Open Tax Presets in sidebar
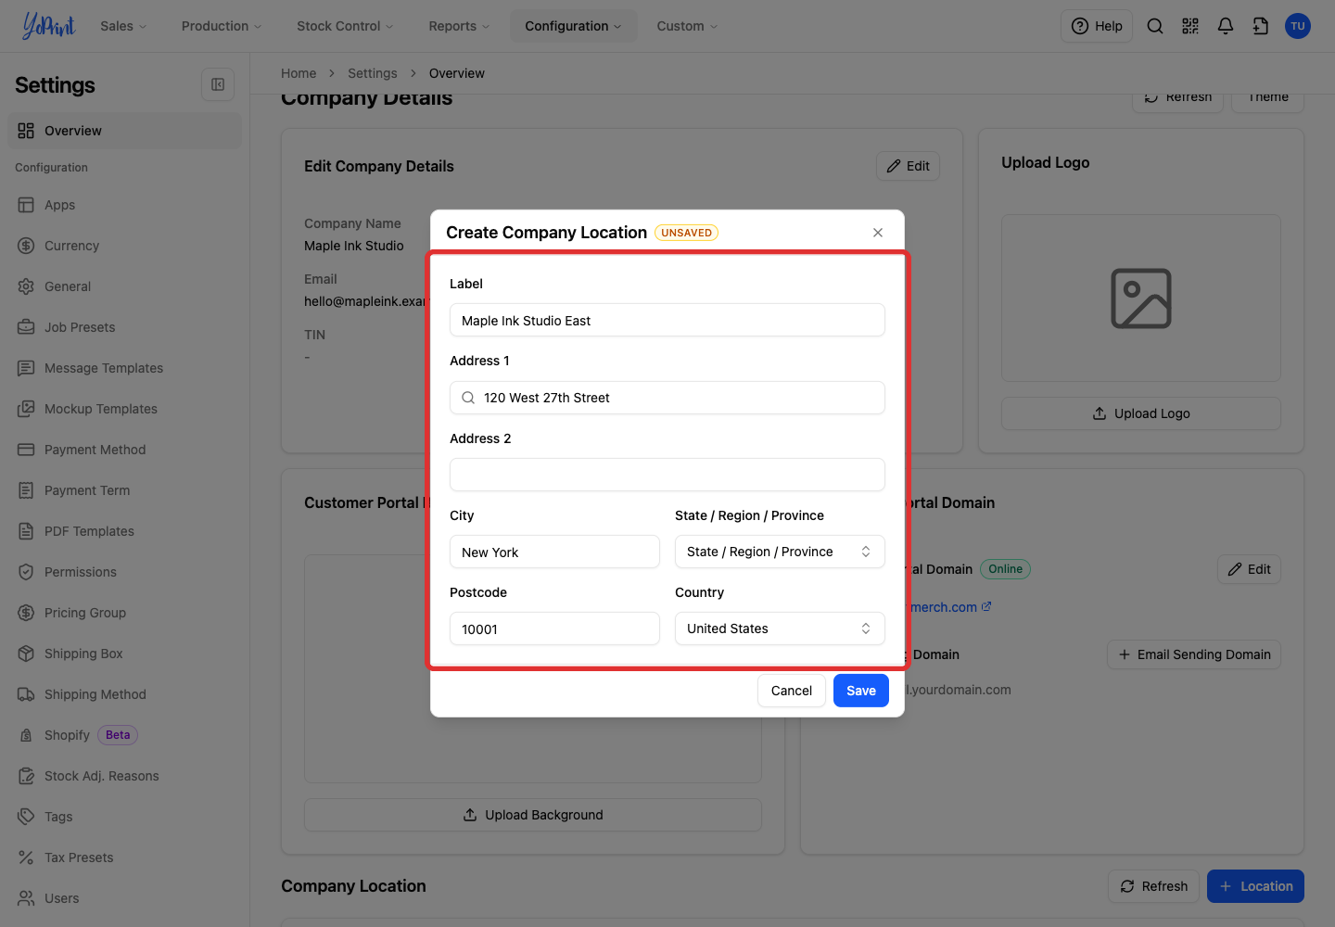This screenshot has height=927, width=1335. click(124, 857)
